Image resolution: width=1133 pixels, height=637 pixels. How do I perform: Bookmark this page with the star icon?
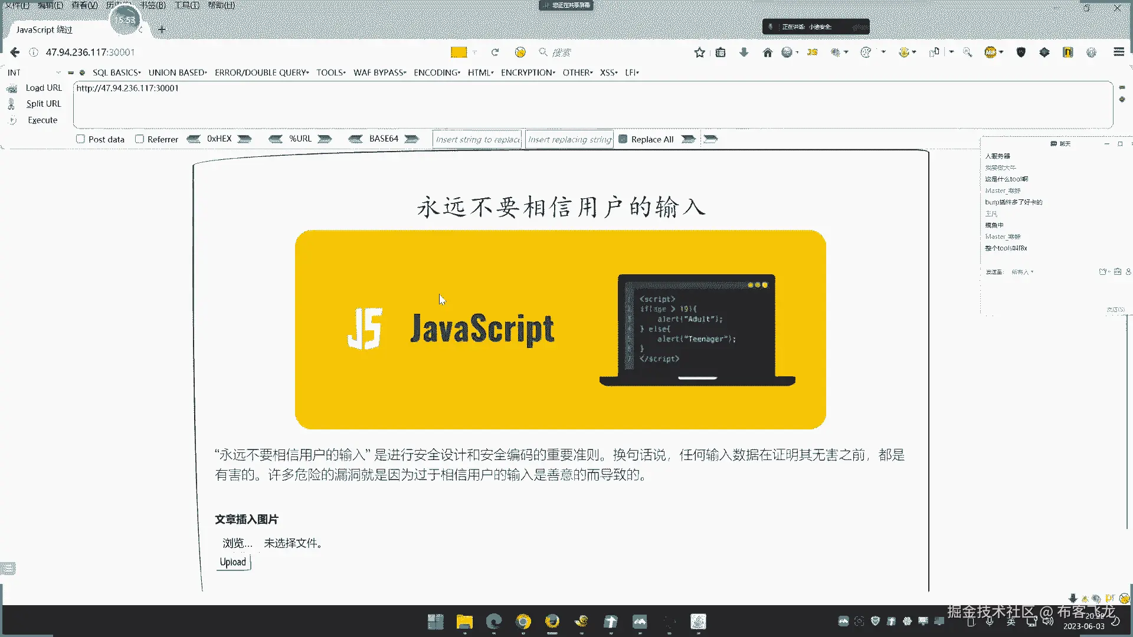(699, 52)
